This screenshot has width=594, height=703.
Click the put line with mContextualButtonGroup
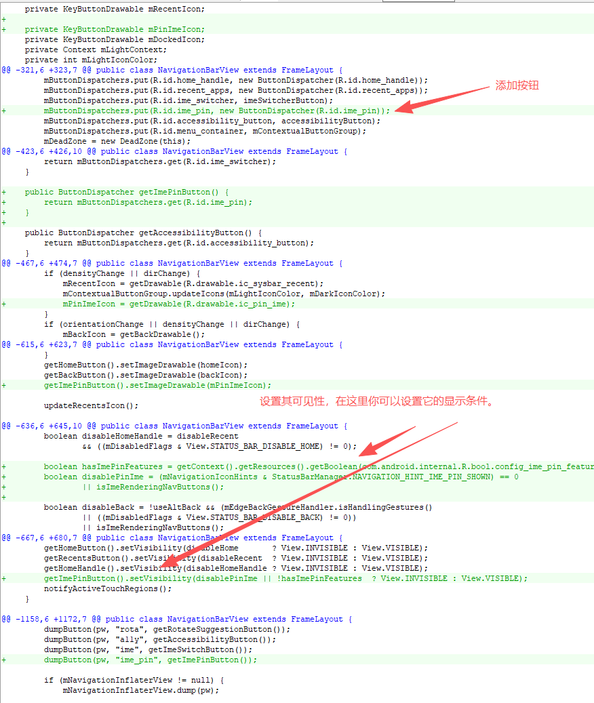pos(205,132)
